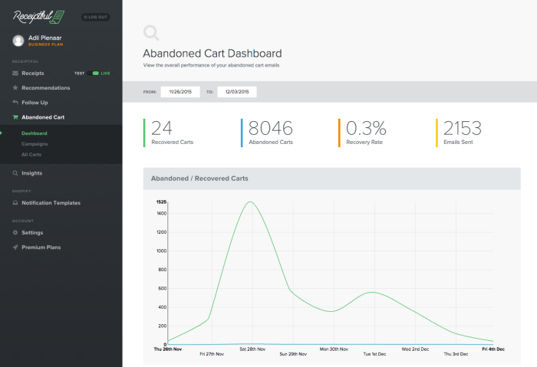Click the Follow Up reply arrow icon
The width and height of the screenshot is (537, 367).
[15, 103]
